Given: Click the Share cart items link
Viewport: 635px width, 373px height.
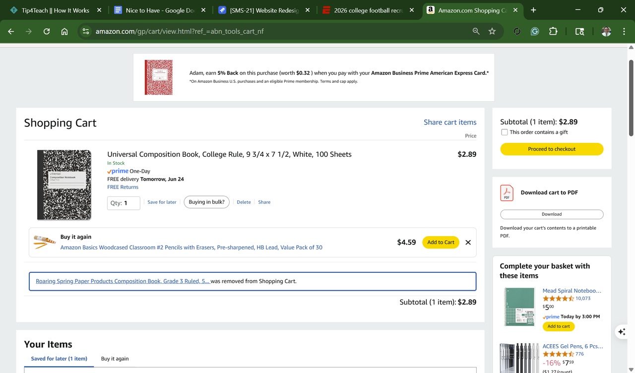Looking at the screenshot, I should tap(449, 122).
